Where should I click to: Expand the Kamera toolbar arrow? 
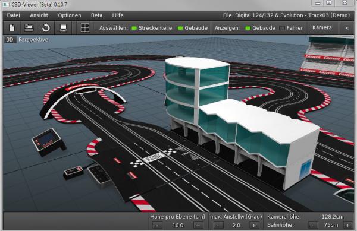(347, 28)
